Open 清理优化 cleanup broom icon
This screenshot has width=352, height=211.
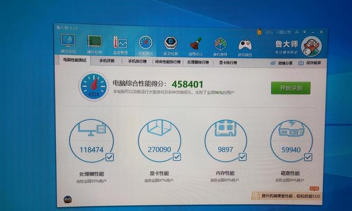tap(196, 46)
